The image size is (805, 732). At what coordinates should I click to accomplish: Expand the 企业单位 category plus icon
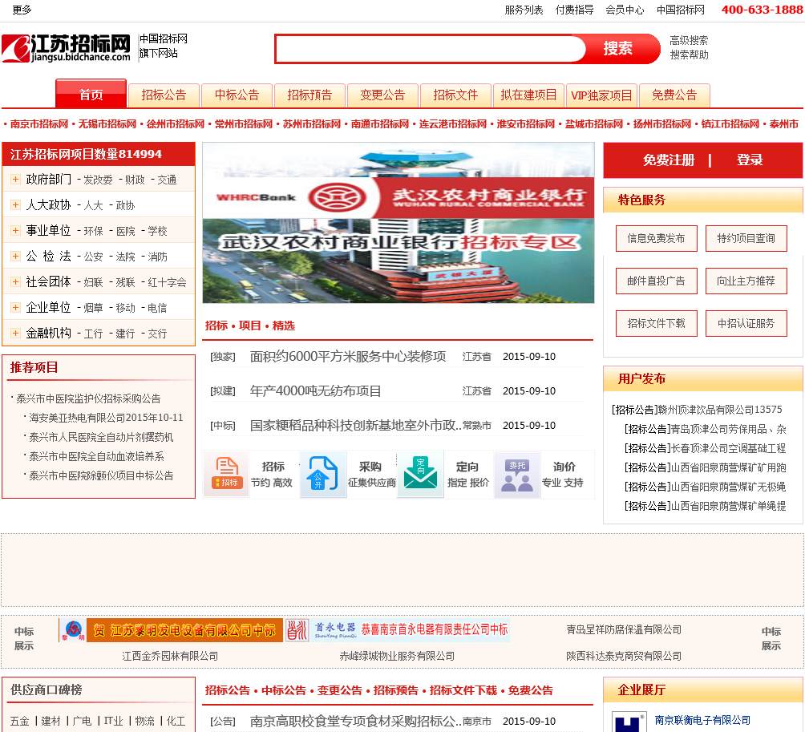(15, 308)
